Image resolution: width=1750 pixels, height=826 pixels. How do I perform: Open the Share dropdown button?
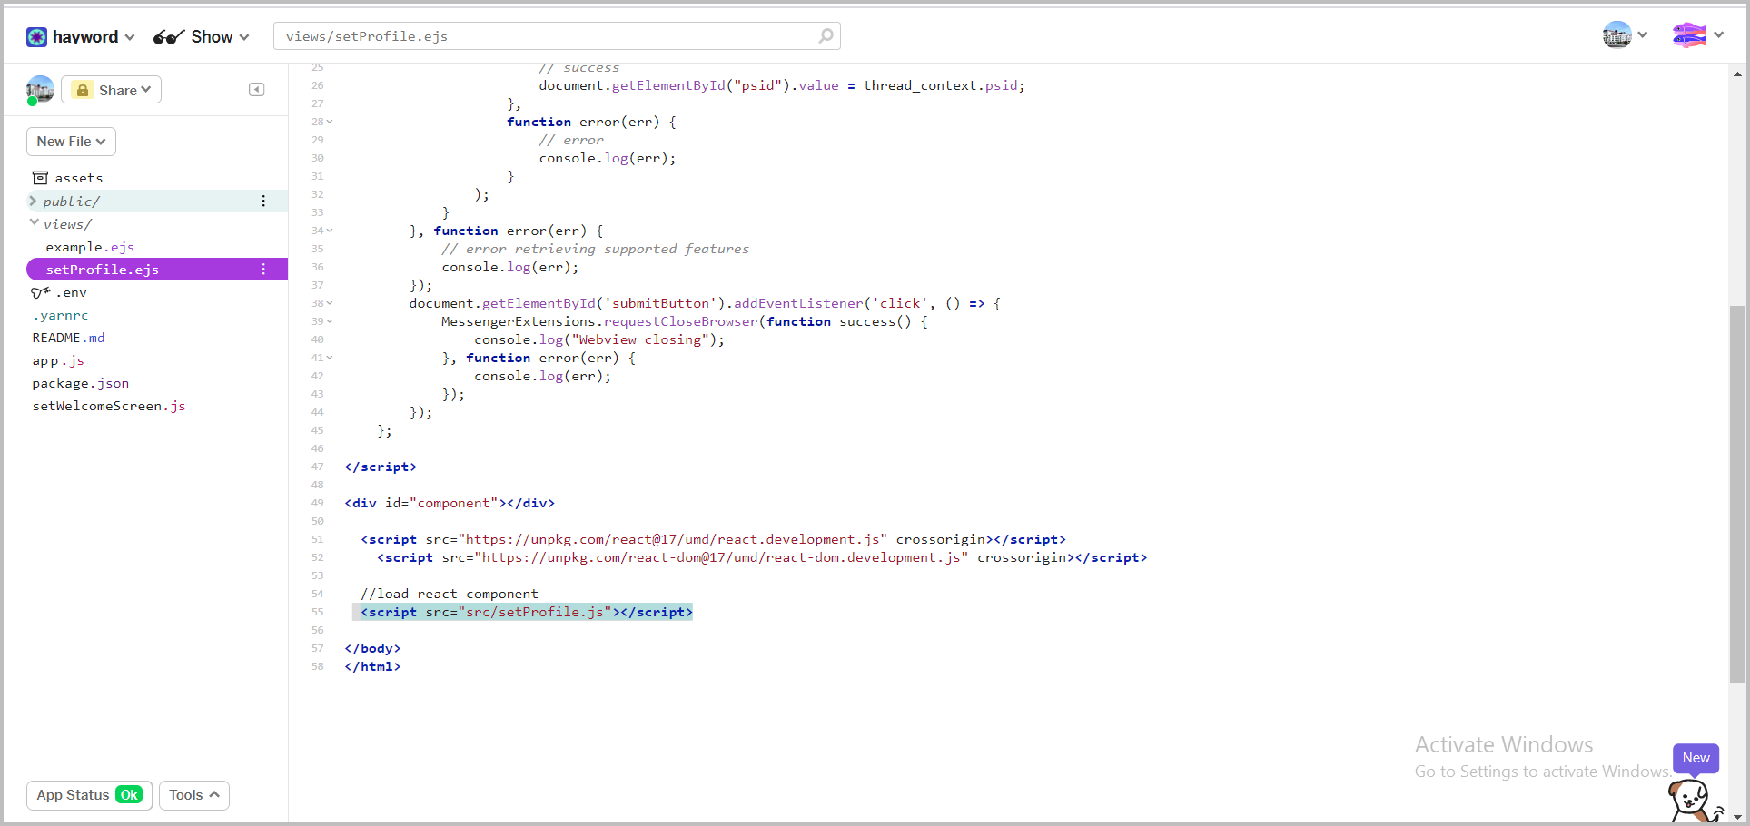(x=112, y=90)
